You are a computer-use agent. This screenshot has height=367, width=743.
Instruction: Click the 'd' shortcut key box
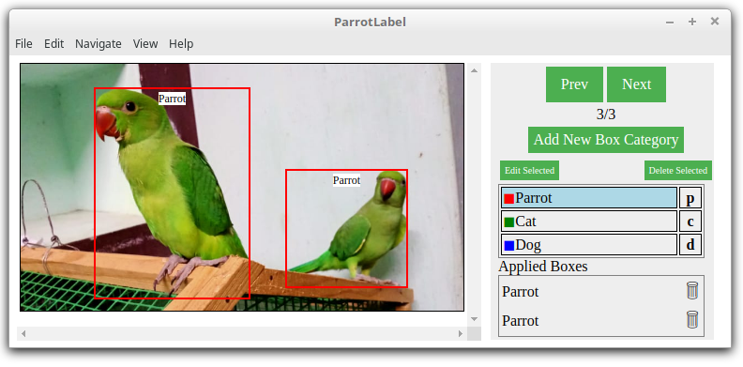[690, 245]
